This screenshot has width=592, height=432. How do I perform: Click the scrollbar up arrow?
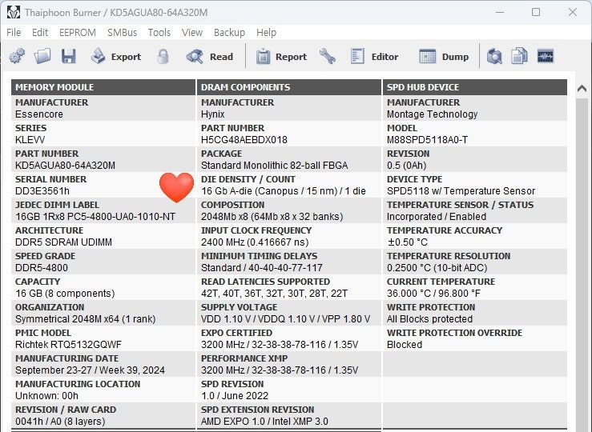pos(582,89)
